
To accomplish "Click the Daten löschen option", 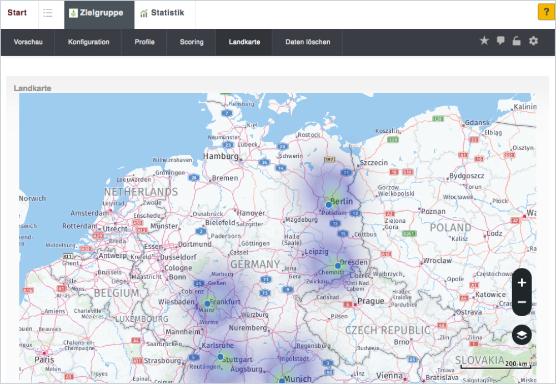I will click(x=308, y=42).
